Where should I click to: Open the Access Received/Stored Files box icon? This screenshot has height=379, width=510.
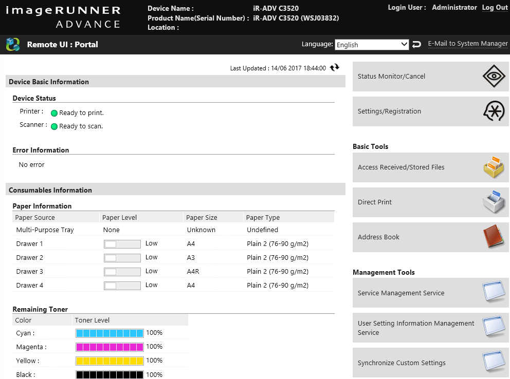[494, 167]
